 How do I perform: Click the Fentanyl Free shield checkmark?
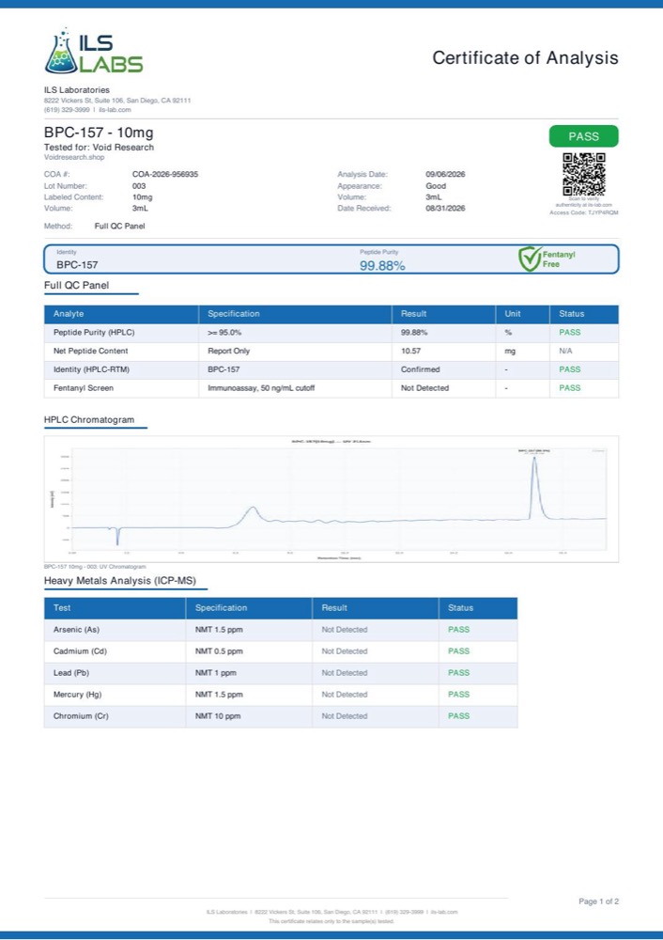530,259
